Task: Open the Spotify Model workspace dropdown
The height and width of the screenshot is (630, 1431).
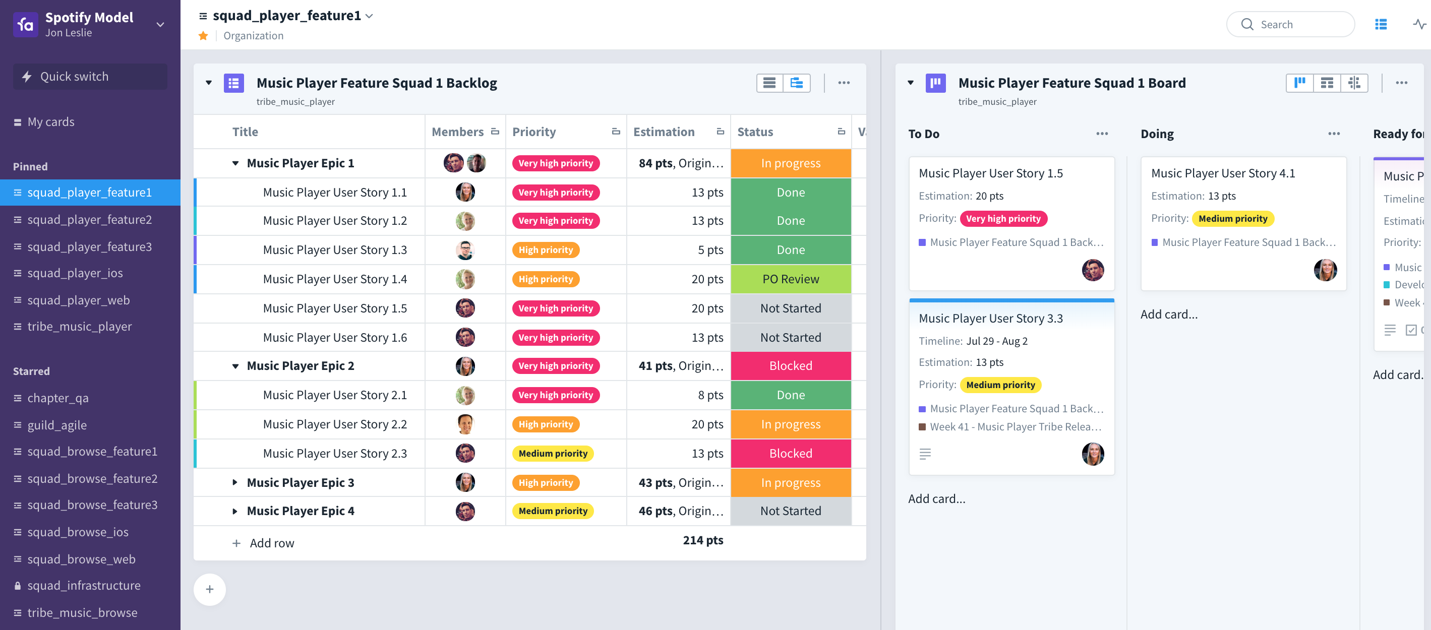Action: [160, 24]
